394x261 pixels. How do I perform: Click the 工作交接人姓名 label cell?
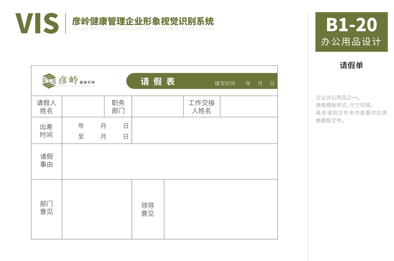point(202,107)
